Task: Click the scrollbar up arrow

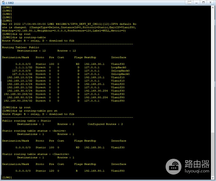Action: (x=213, y=8)
